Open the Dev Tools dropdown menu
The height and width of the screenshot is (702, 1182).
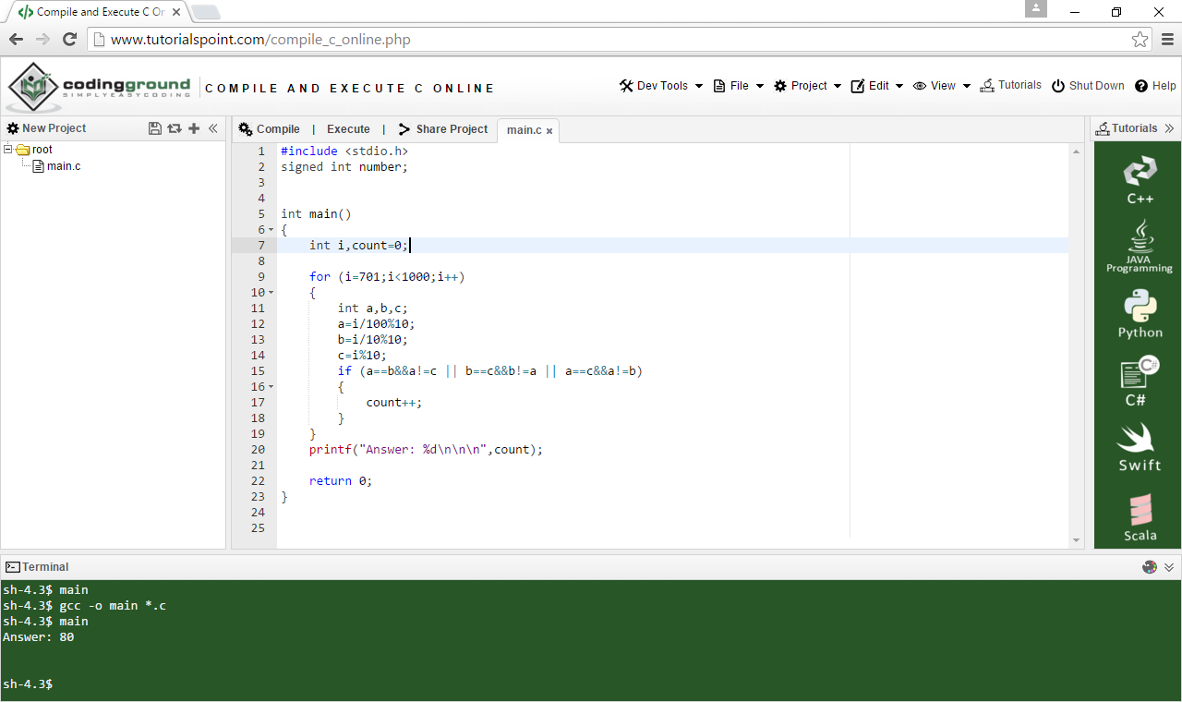click(x=661, y=86)
